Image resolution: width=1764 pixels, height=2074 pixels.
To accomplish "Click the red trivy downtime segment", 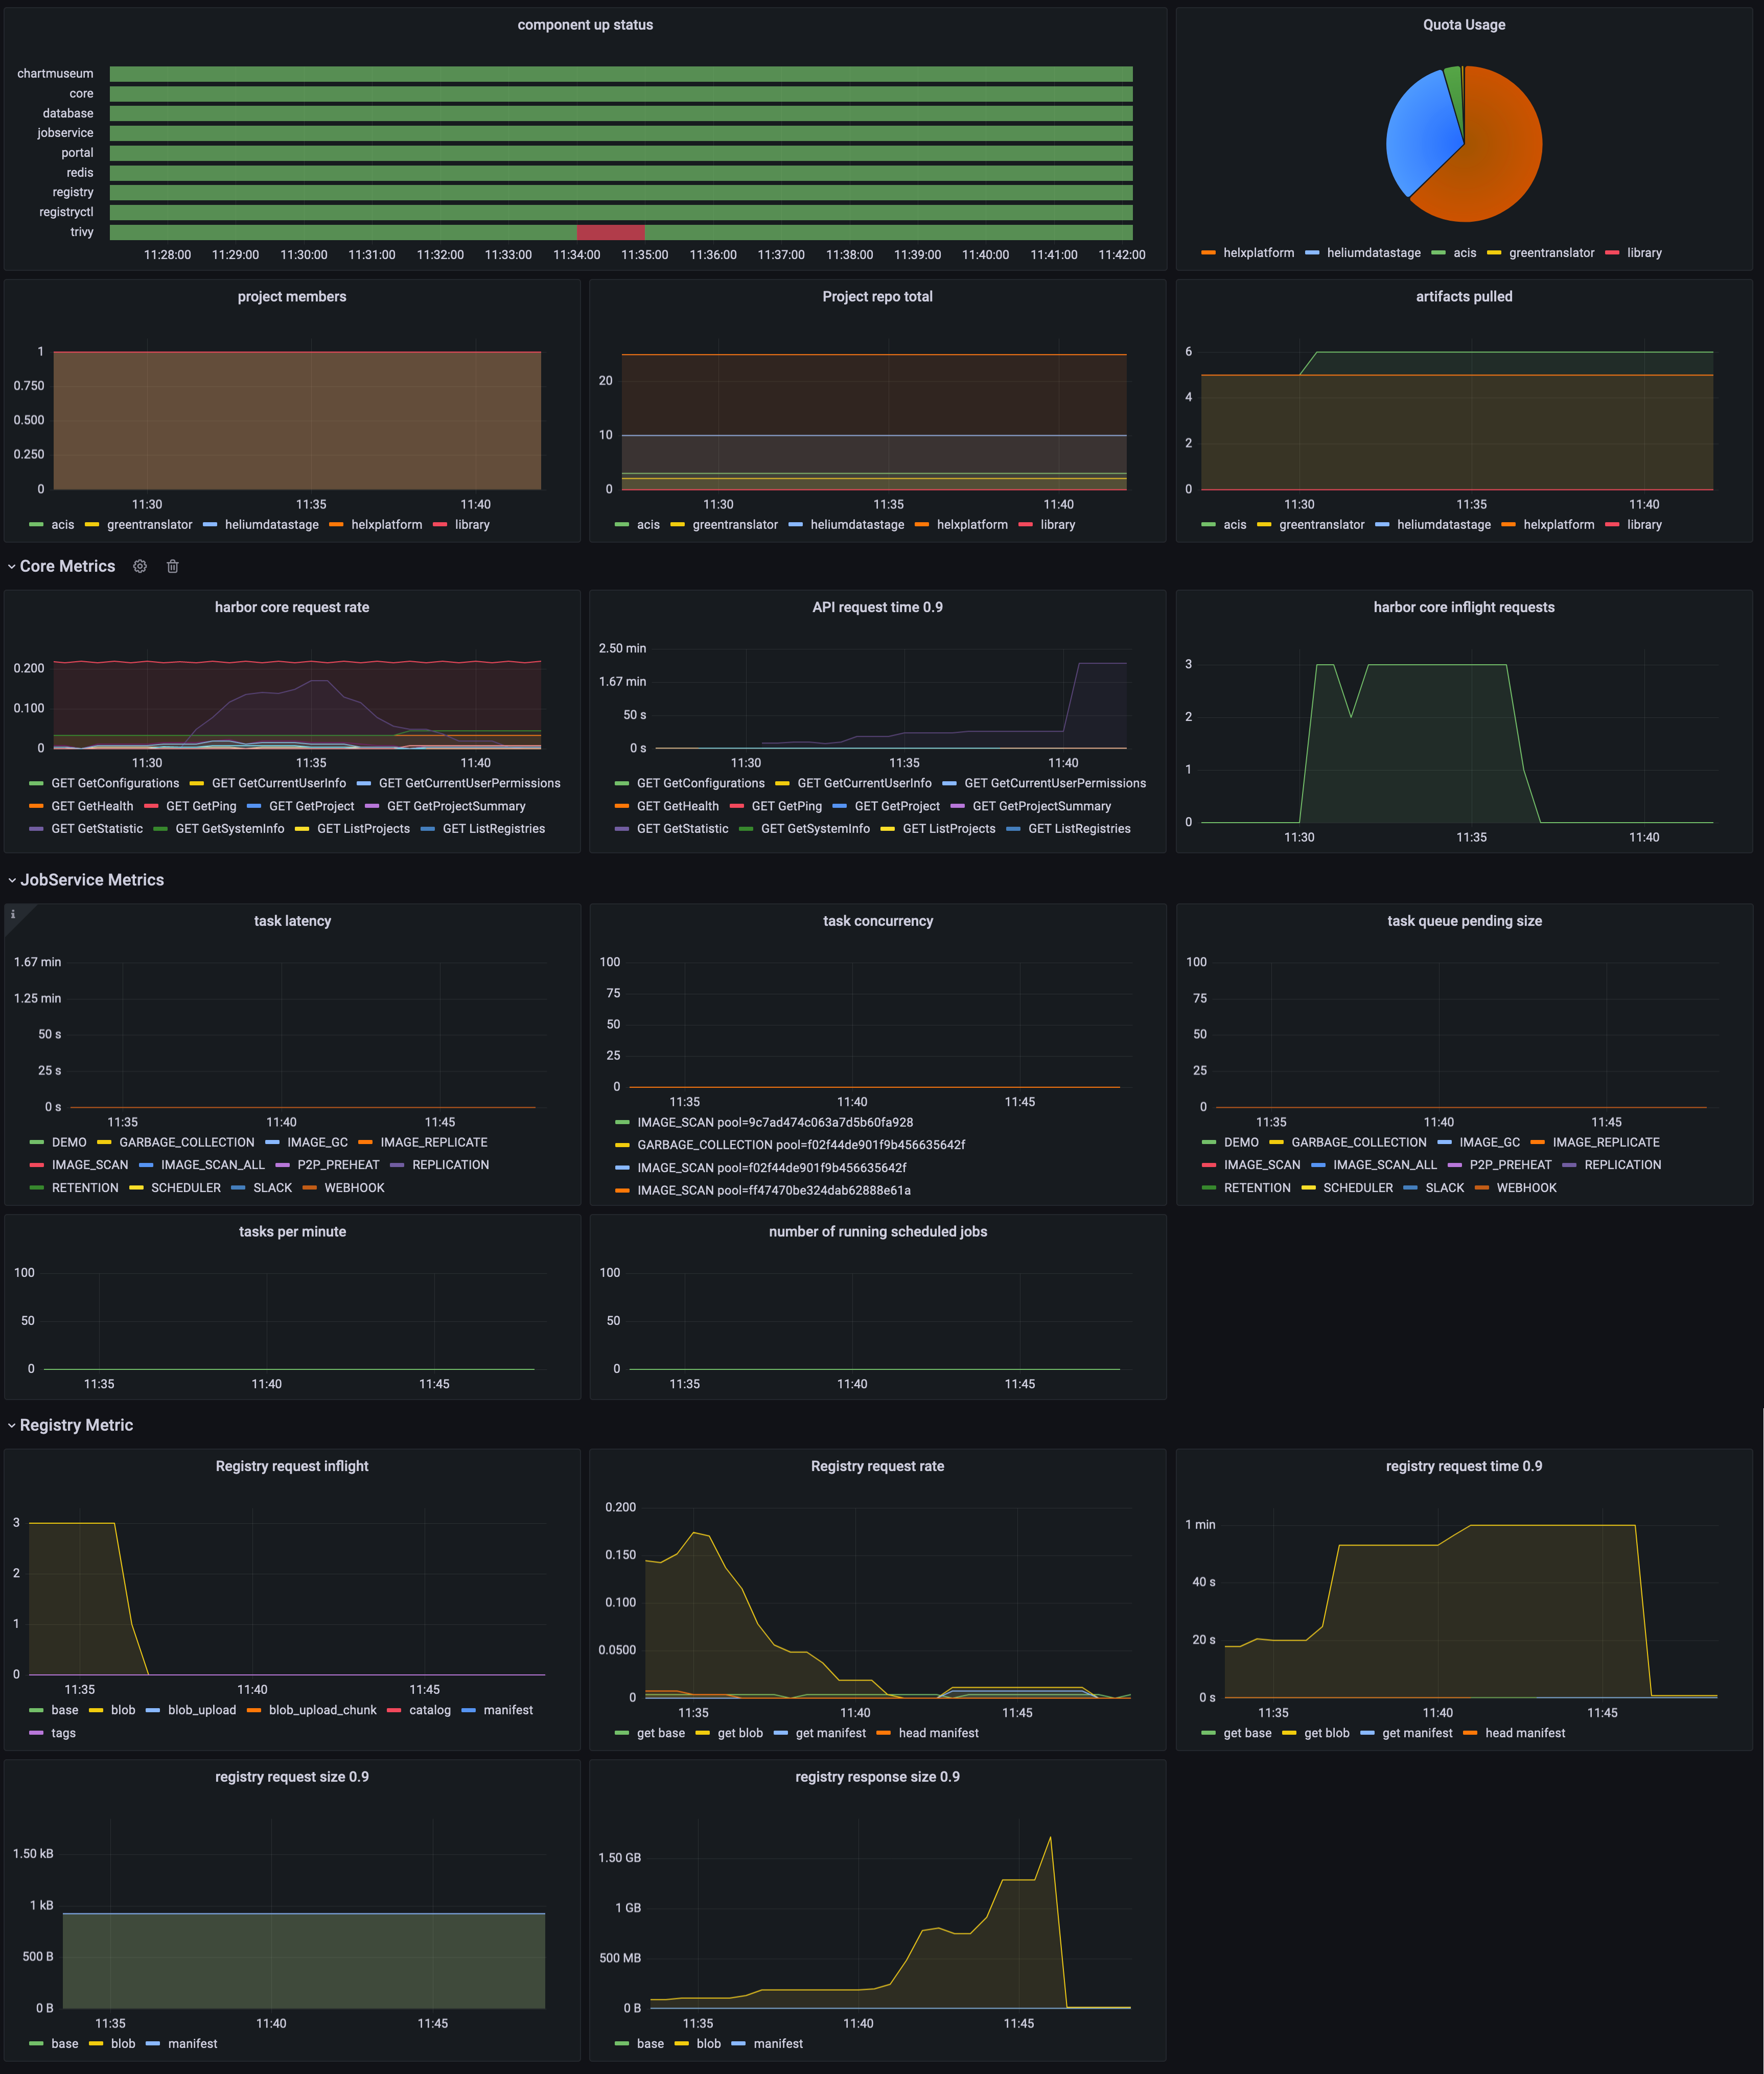I will 610,232.
